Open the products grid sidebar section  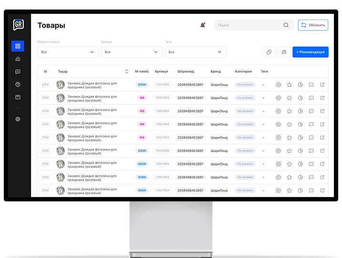pyautogui.click(x=18, y=46)
